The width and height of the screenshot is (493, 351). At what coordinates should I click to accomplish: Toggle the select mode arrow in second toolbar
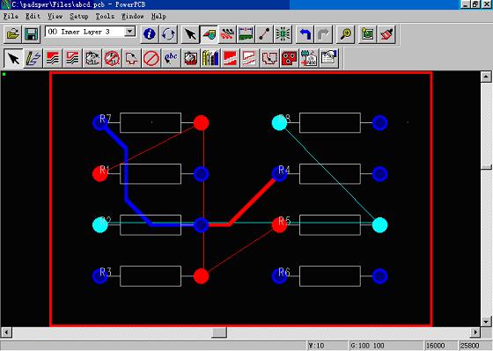(x=13, y=58)
